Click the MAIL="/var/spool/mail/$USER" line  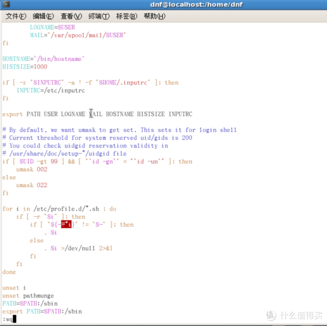(x=78, y=35)
